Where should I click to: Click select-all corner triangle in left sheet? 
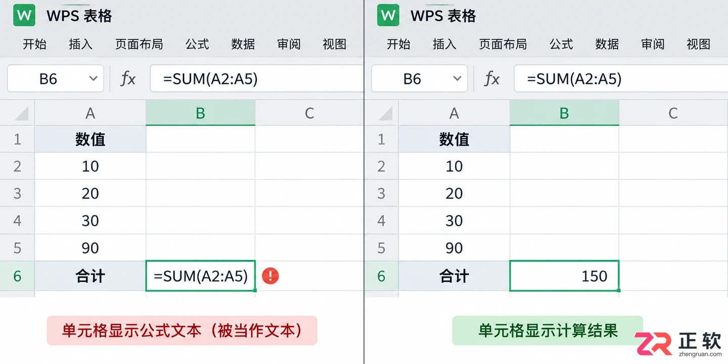(21, 113)
